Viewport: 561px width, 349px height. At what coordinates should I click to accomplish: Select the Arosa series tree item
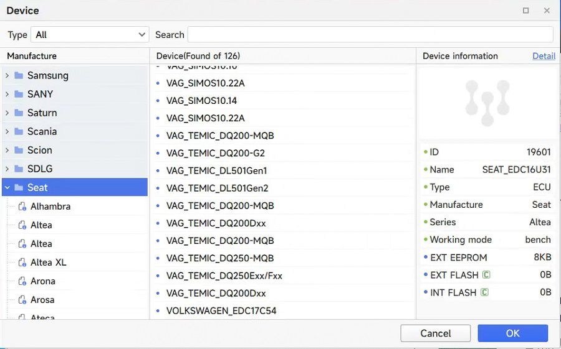click(x=42, y=300)
